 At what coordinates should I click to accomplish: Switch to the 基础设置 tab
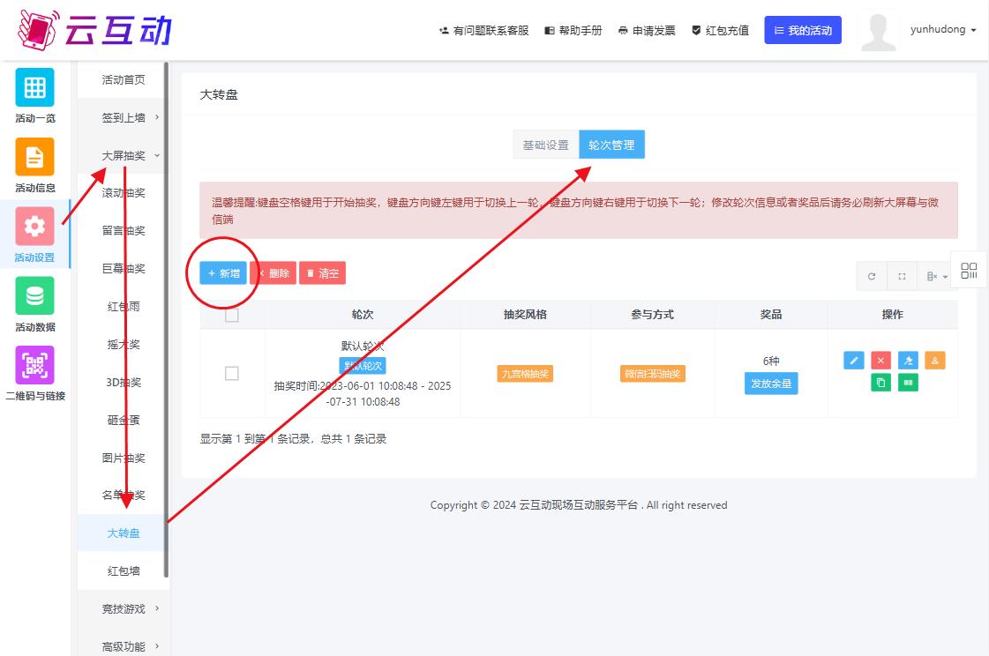[x=545, y=145]
